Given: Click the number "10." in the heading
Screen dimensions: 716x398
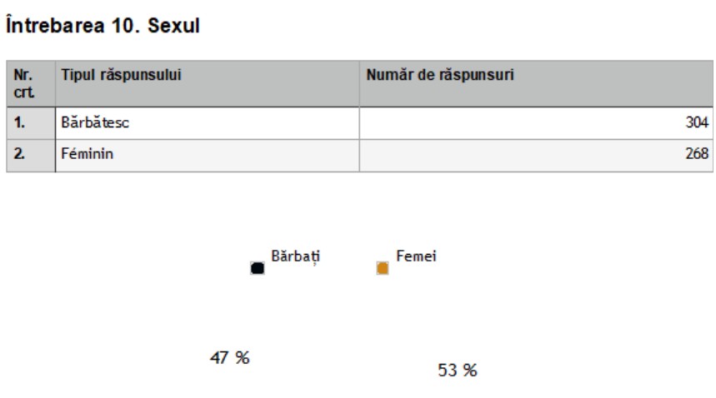Looking at the screenshot, I should click(127, 27).
